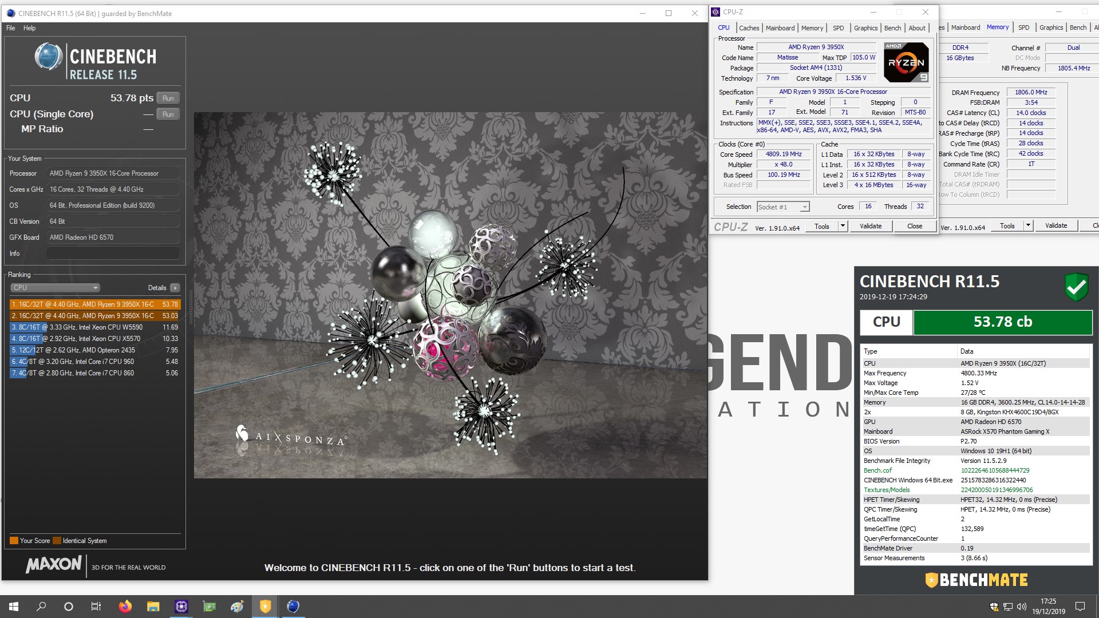Select ranking row 2 scoring 53.03
The width and height of the screenshot is (1099, 618).
pos(95,316)
